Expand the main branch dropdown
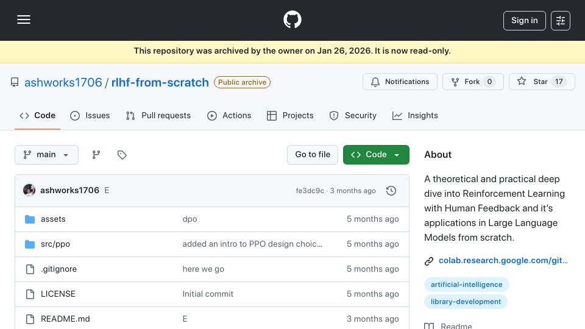 click(x=47, y=154)
